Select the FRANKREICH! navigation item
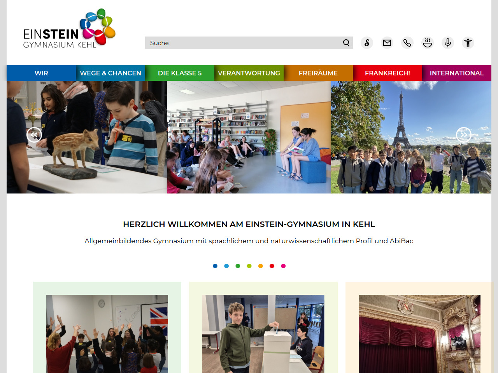The image size is (498, 373). 388,73
